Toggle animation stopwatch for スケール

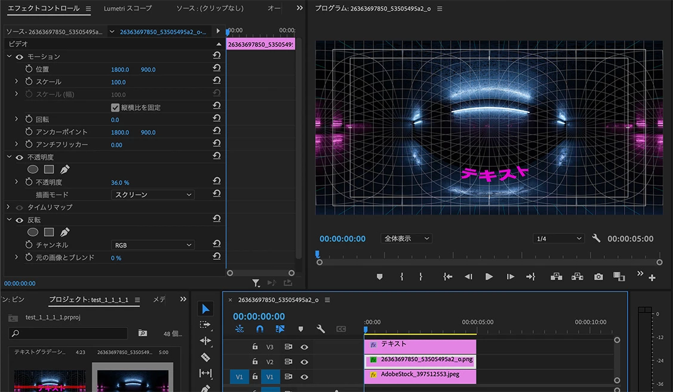[29, 81]
